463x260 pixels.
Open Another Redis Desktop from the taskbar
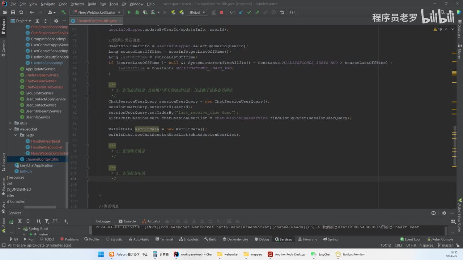pos(286,254)
